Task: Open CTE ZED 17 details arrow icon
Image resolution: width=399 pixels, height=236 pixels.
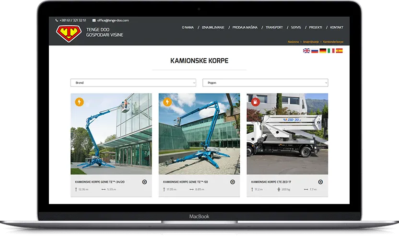Action: pyautogui.click(x=320, y=182)
